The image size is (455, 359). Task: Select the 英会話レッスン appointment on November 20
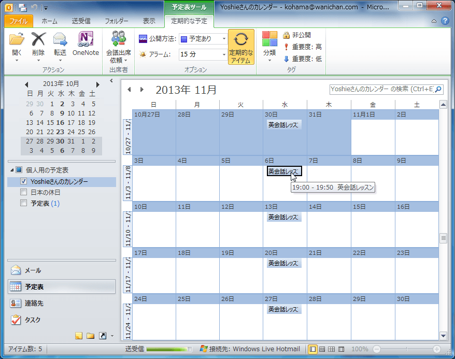tap(284, 263)
